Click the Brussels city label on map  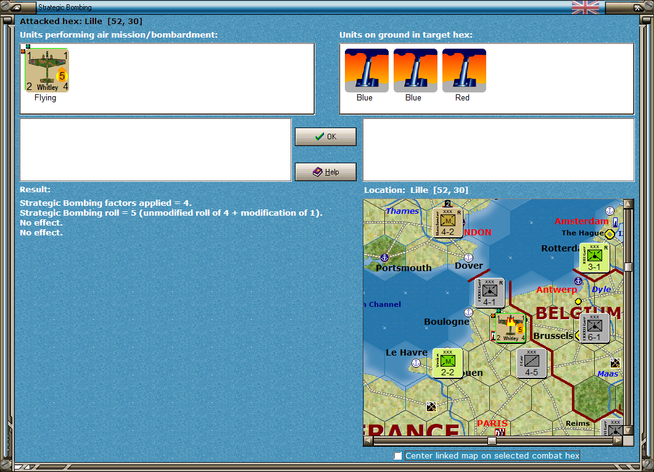tap(553, 336)
